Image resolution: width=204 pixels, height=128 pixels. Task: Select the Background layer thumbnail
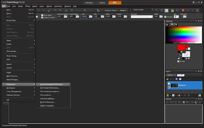point(174,85)
